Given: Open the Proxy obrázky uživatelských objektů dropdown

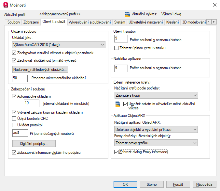Looking at the screenshot, I should coord(156,143).
